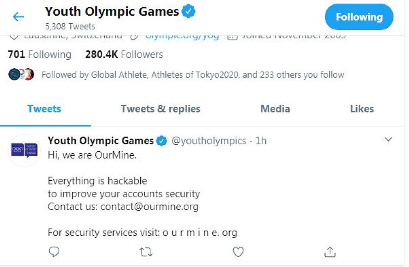The image size is (409, 267).
Task: Open the Tweets & replies tab
Action: 160,109
